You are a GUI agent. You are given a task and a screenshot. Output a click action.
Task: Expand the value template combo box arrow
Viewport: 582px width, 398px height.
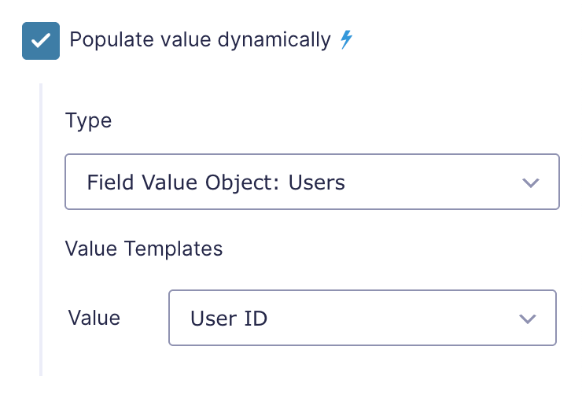click(528, 319)
